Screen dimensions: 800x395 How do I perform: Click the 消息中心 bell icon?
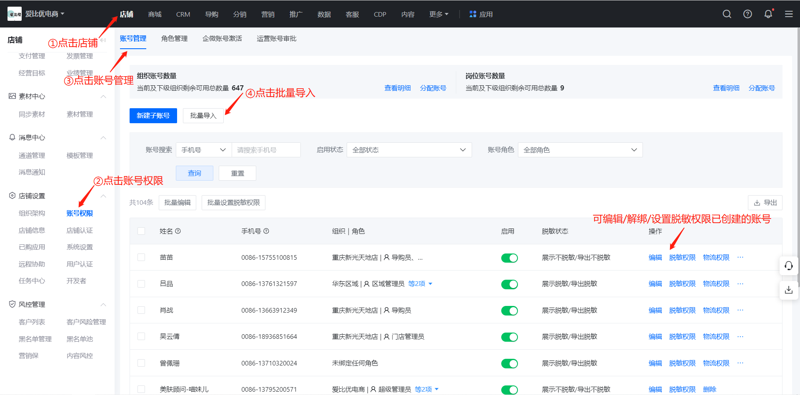point(12,137)
